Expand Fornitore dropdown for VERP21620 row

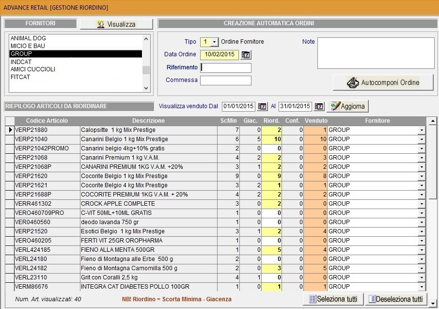(422, 176)
